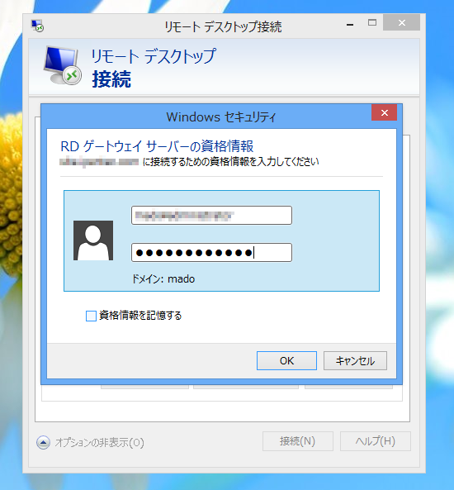This screenshot has width=454, height=490.
Task: Click the user avatar picture
Action: tap(93, 240)
